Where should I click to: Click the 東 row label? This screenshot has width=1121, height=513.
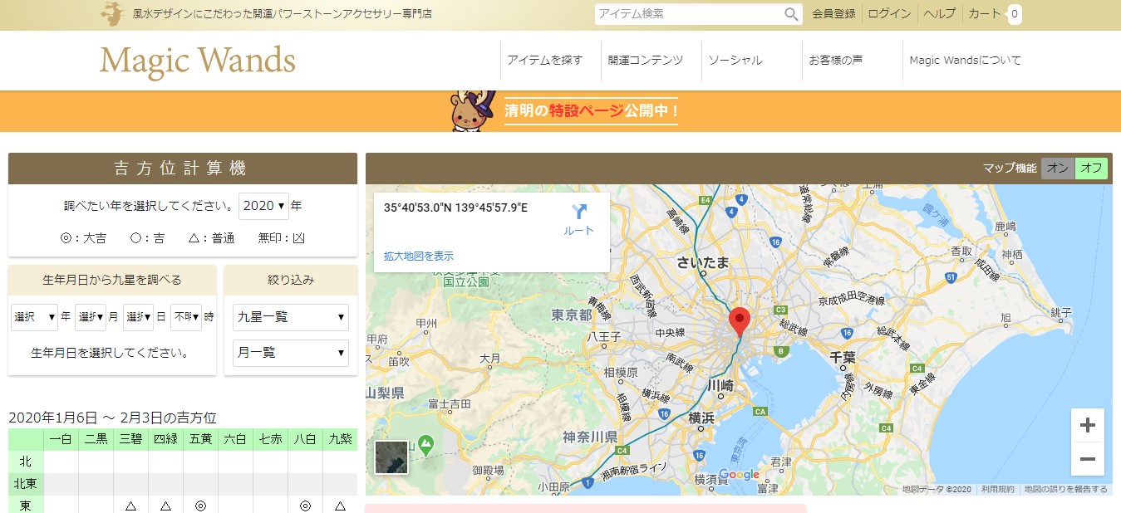pyautogui.click(x=26, y=505)
